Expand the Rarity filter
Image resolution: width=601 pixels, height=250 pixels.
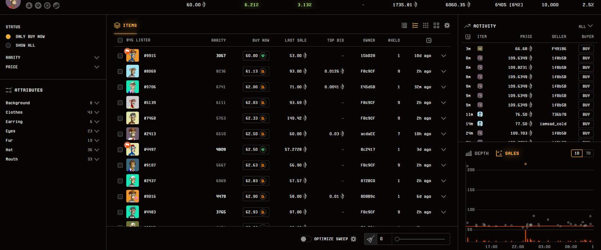(97, 58)
